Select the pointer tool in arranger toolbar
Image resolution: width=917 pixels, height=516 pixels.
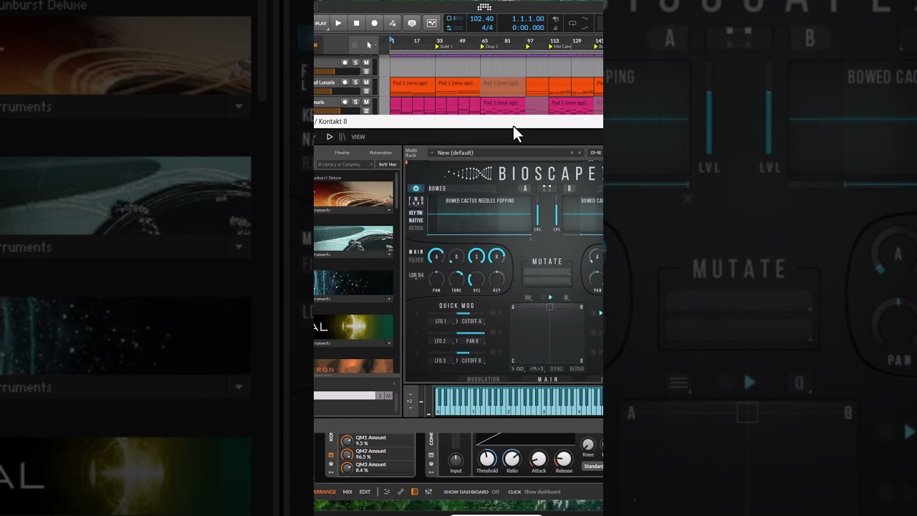pyautogui.click(x=369, y=45)
